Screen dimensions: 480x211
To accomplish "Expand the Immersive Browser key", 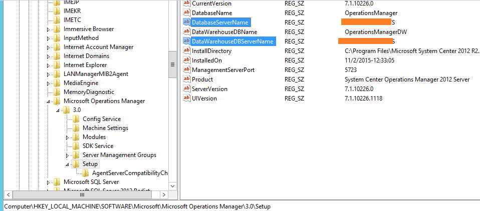I will (48, 30).
